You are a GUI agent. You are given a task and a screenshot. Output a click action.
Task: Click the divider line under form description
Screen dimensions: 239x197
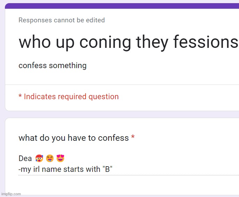tap(122, 85)
